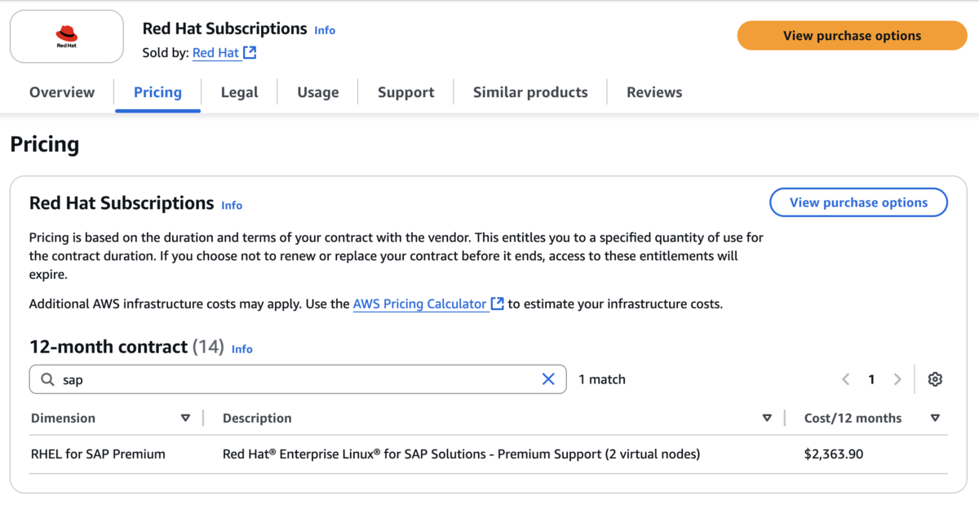Go to previous page chevron
Image resolution: width=979 pixels, height=505 pixels.
pos(846,379)
